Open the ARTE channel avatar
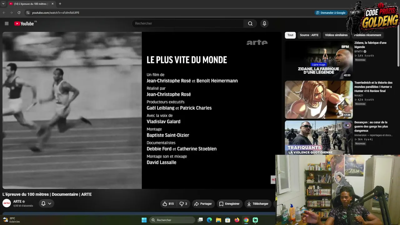This screenshot has width=400, height=225. click(x=7, y=203)
